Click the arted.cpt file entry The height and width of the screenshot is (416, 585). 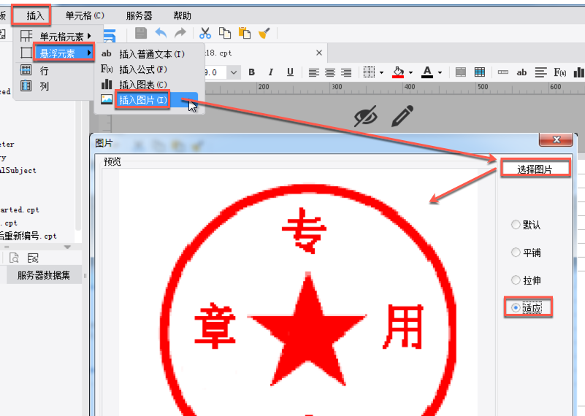[x=20, y=209]
